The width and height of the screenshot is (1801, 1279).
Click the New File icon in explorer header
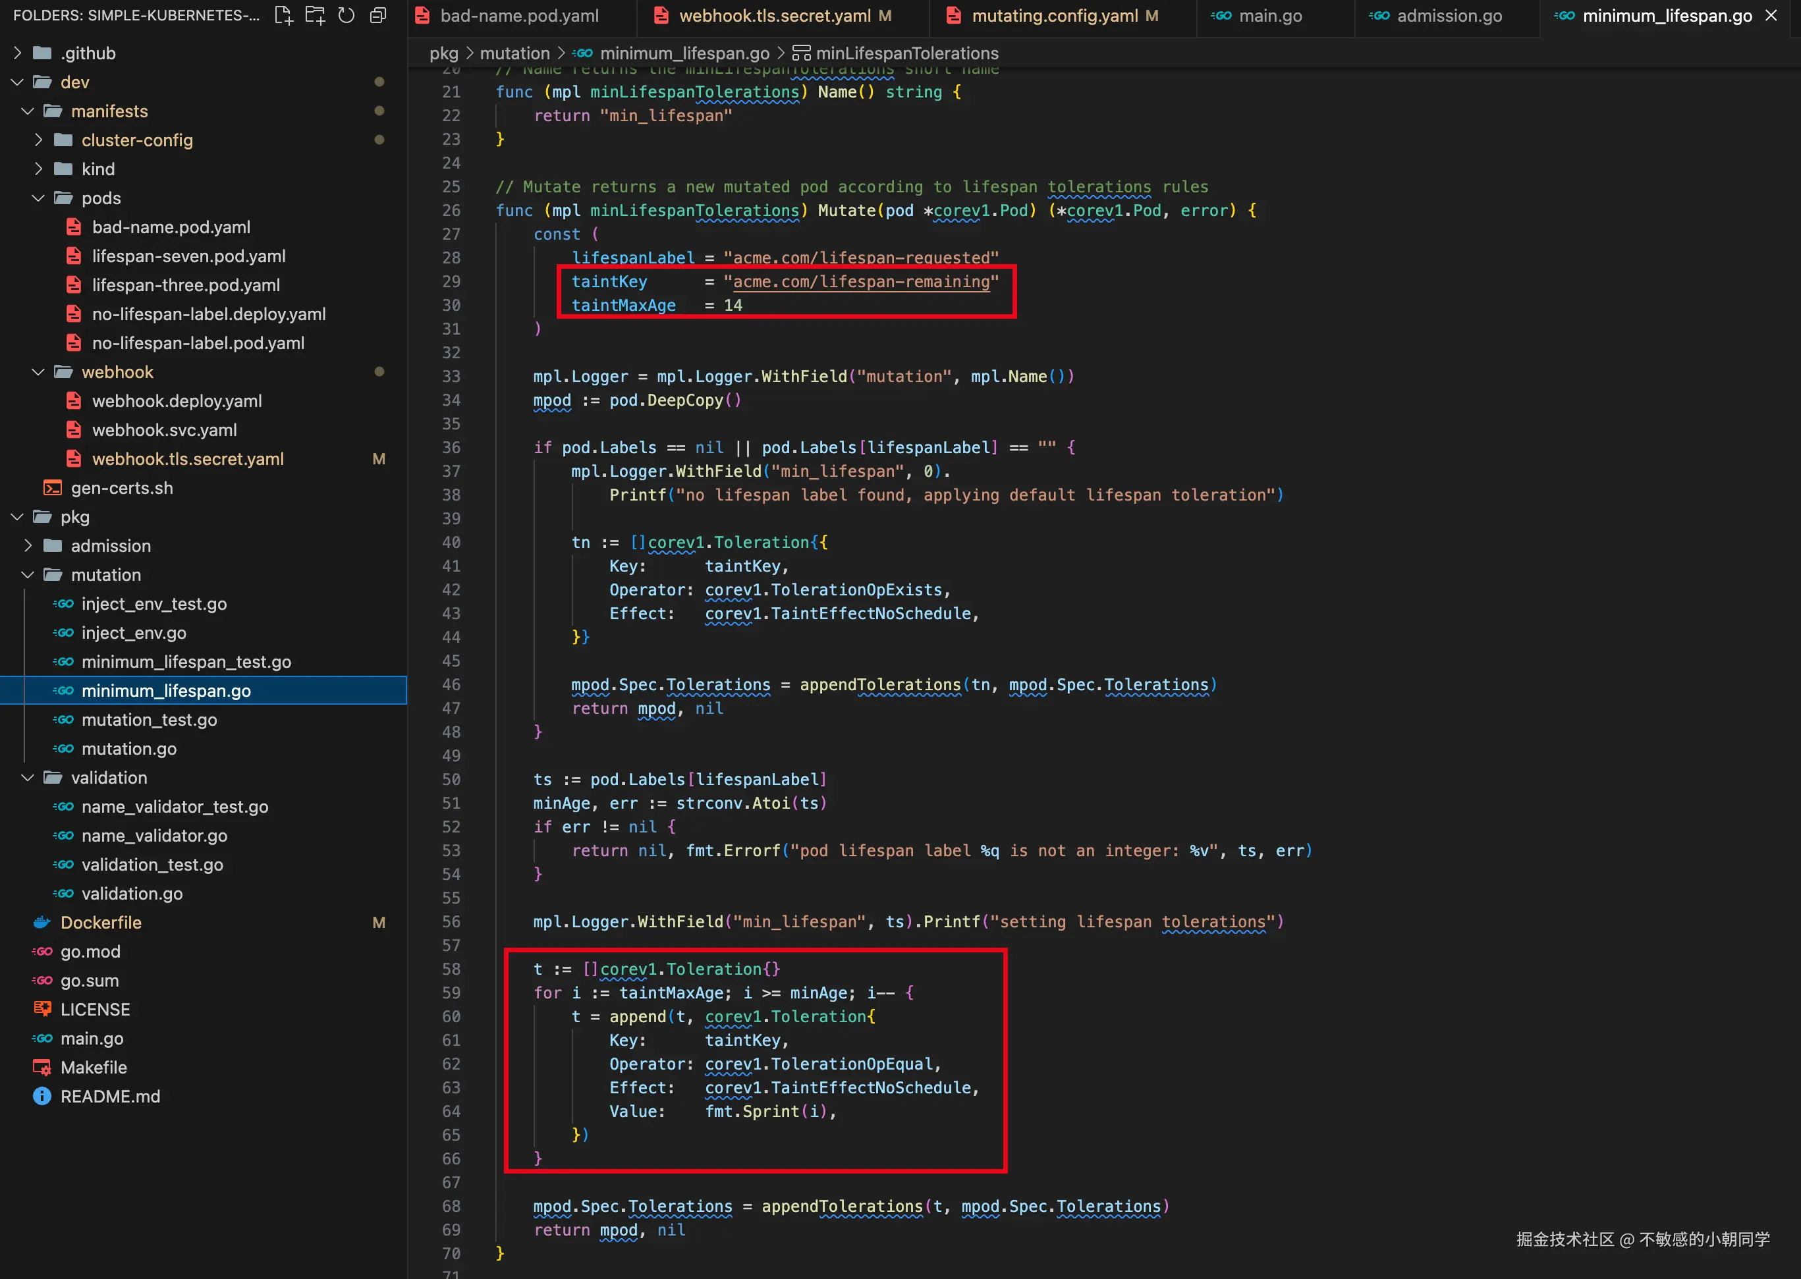[283, 15]
